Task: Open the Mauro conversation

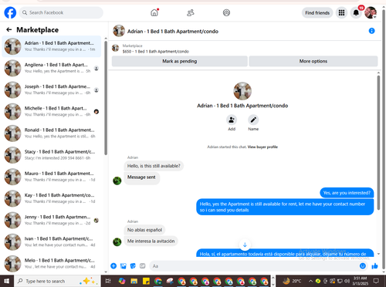Action: coord(52,177)
